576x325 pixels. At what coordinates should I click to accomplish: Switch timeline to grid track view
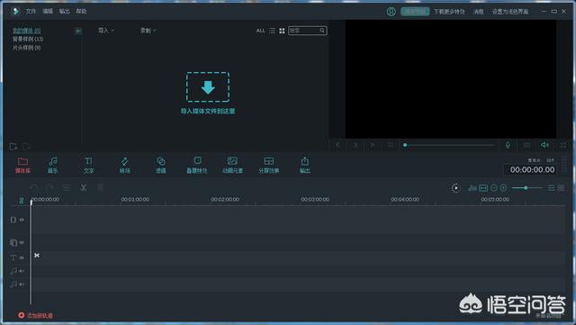tap(561, 188)
